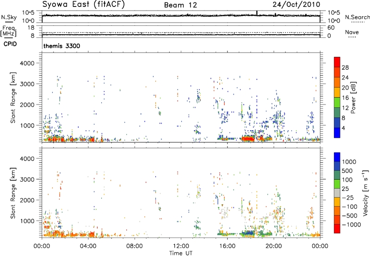The image size is (370, 256).
Task: Click 'Slant Range [km]' label of velocity panel
Action: (13, 193)
